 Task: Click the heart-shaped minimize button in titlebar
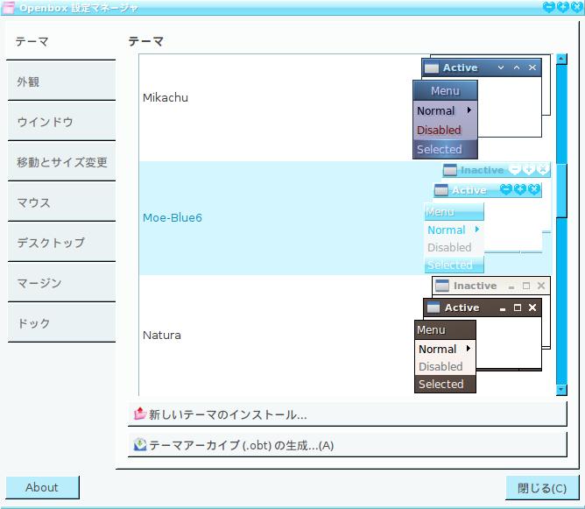[549, 7]
